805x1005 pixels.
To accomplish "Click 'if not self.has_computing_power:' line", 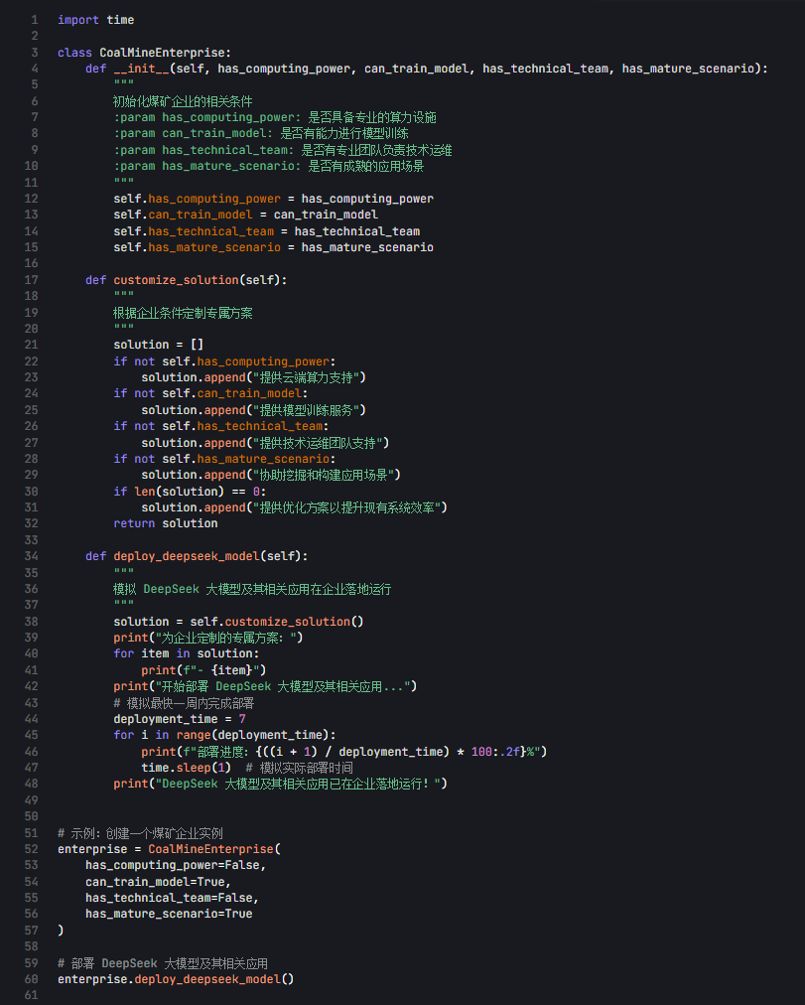I will coord(224,361).
